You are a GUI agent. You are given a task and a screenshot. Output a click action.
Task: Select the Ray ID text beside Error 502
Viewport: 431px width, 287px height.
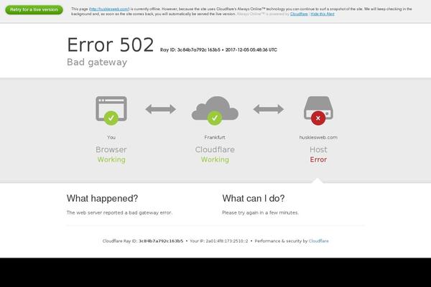pyautogui.click(x=218, y=50)
